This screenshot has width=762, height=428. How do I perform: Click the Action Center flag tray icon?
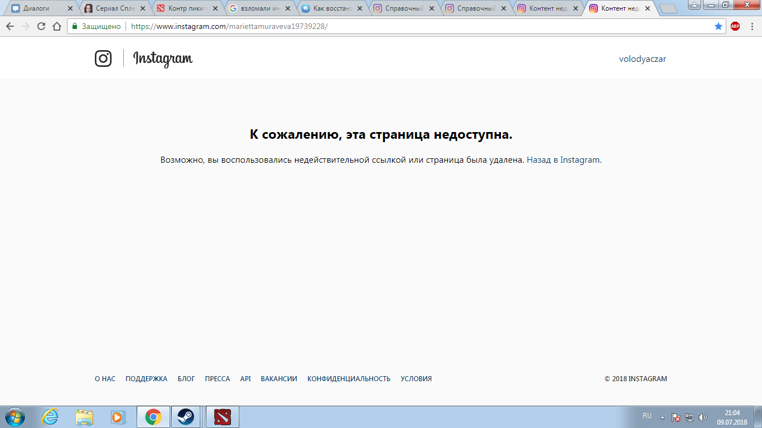[x=676, y=417]
